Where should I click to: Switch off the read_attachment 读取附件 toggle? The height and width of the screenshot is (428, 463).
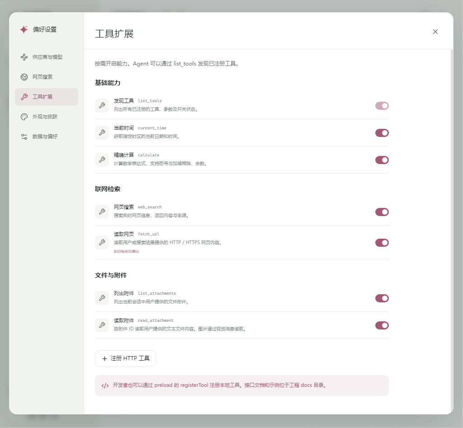click(x=382, y=325)
